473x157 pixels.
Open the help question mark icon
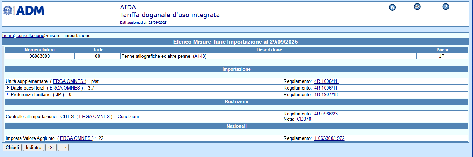[445, 7]
